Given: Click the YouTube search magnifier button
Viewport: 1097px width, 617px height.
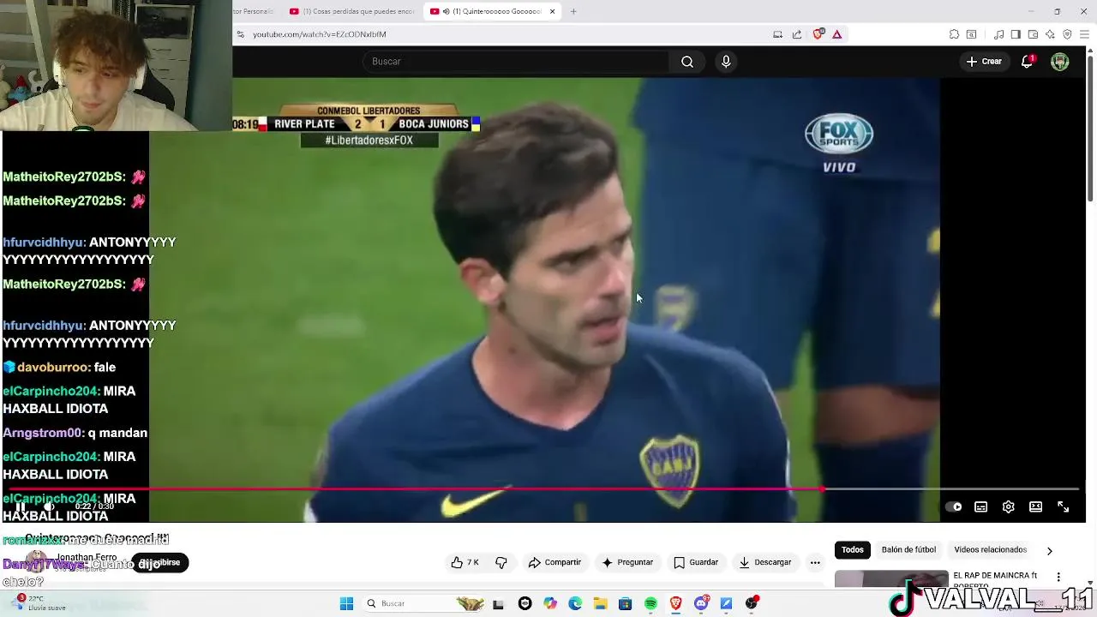Looking at the screenshot, I should 687,62.
